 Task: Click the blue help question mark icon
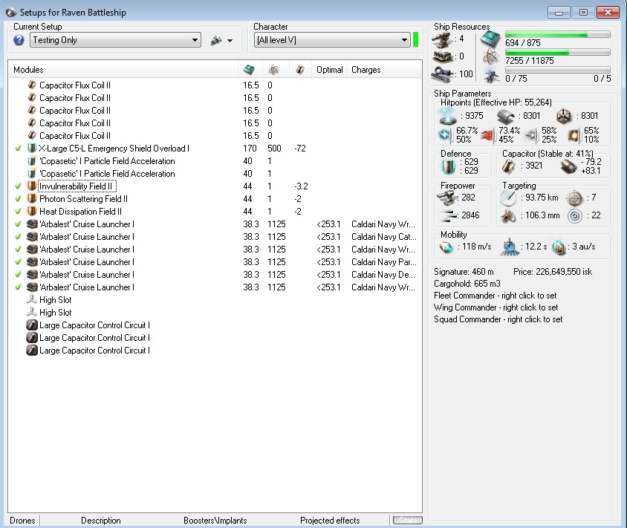19,40
